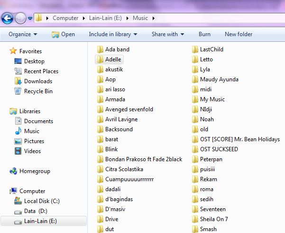Click the blue Back navigation arrow
Screen dimensions: 285x233
coord(7,18)
